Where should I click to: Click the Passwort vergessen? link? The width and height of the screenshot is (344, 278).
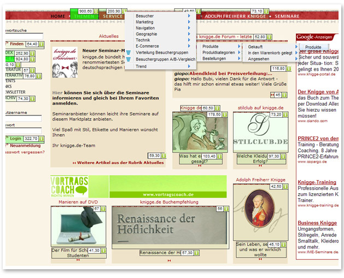[x=25, y=152]
